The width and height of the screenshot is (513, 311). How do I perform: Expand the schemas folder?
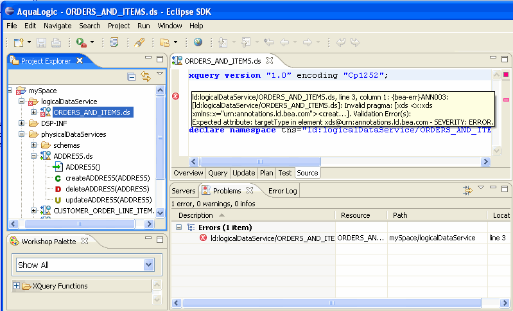pyautogui.click(x=33, y=145)
